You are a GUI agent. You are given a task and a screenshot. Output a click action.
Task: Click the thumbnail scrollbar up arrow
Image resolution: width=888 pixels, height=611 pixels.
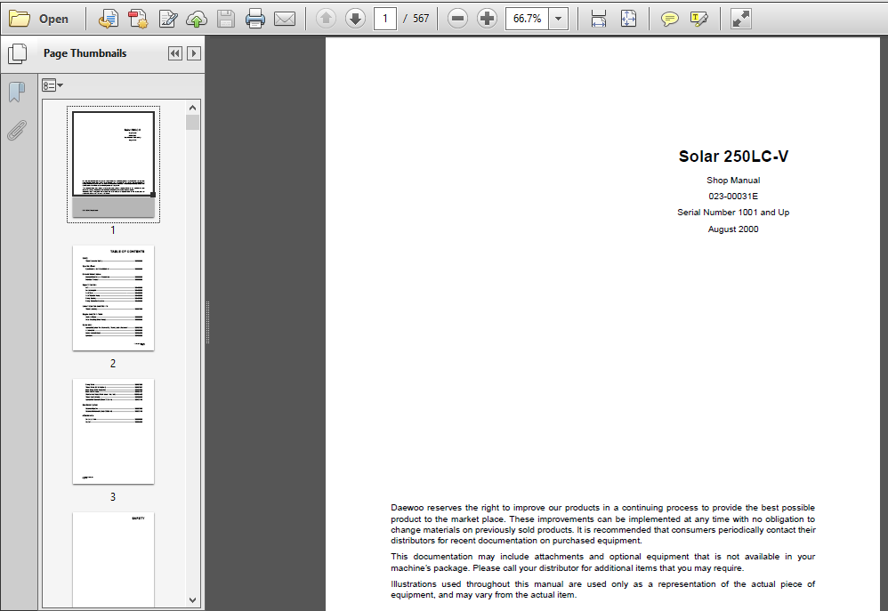coord(192,108)
